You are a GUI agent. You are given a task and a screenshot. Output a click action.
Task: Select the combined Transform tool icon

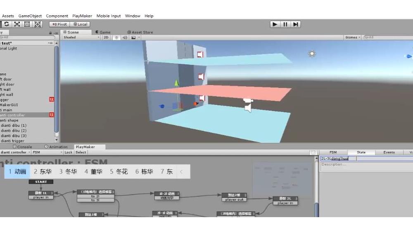[38, 24]
